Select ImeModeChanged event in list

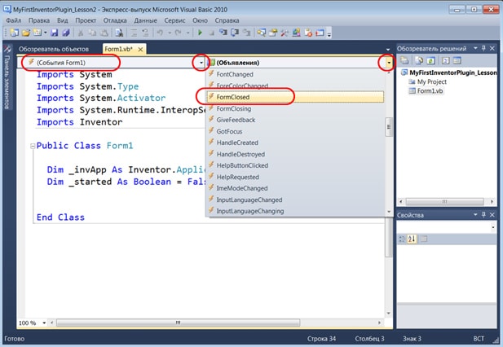[295, 188]
